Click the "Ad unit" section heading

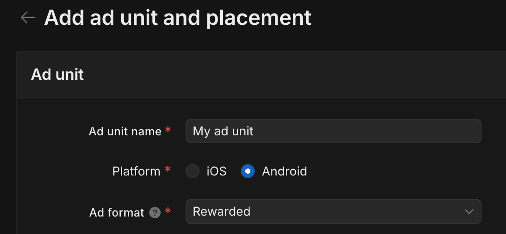57,75
